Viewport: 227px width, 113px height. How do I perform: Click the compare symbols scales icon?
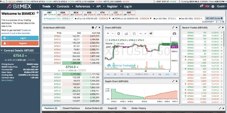(134, 33)
